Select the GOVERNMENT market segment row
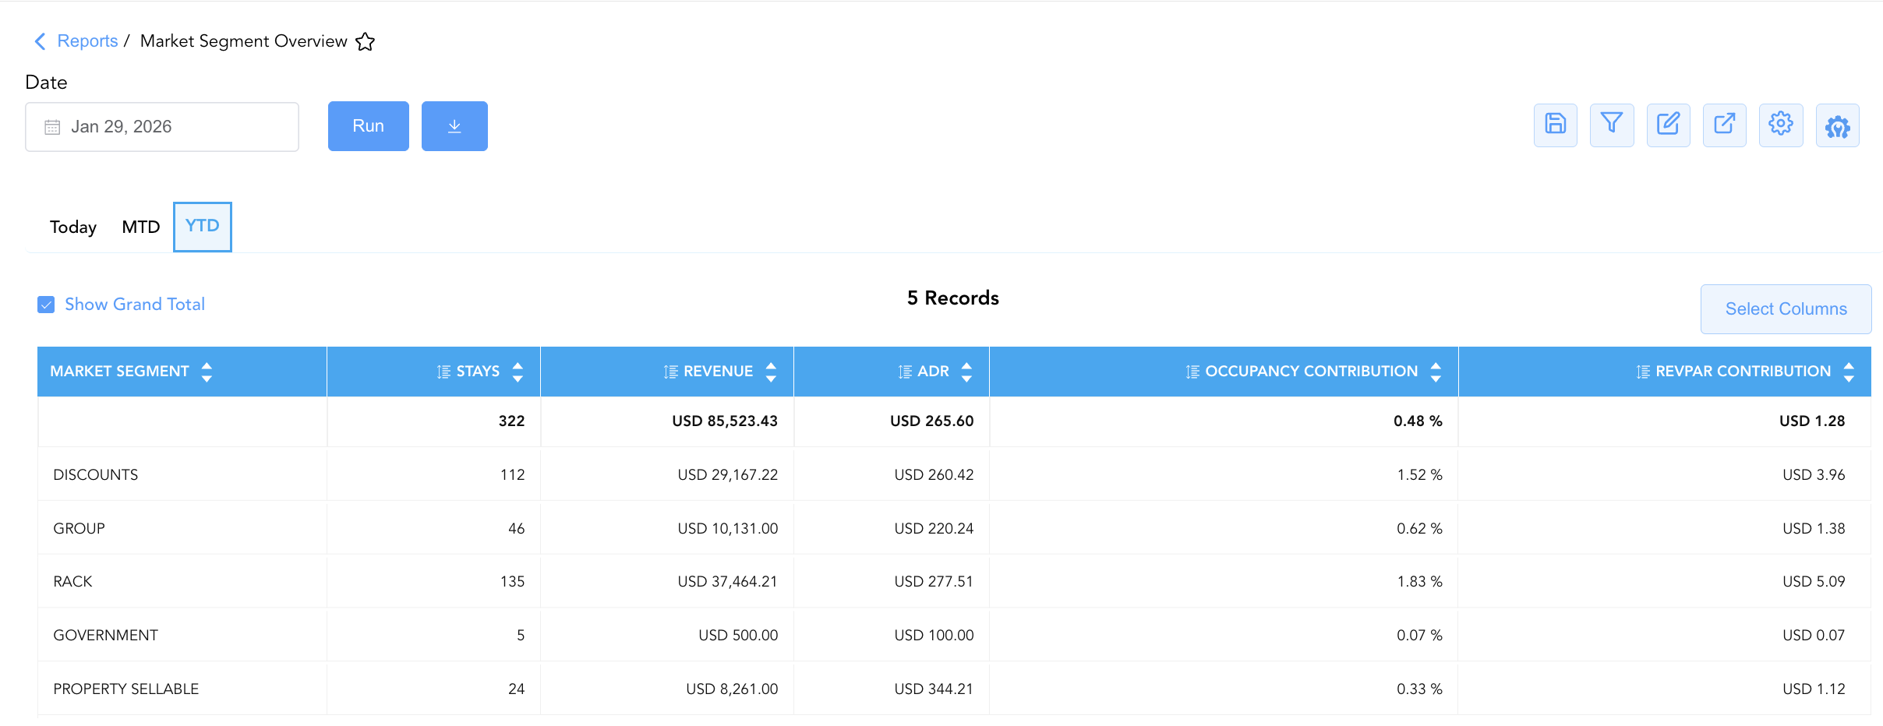Screen dimensions: 1883x726 point(954,636)
